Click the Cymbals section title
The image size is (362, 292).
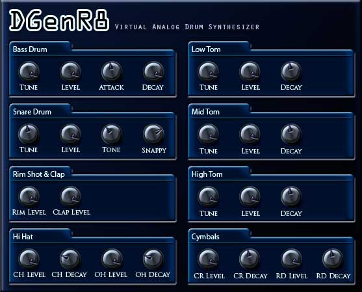[x=205, y=237]
